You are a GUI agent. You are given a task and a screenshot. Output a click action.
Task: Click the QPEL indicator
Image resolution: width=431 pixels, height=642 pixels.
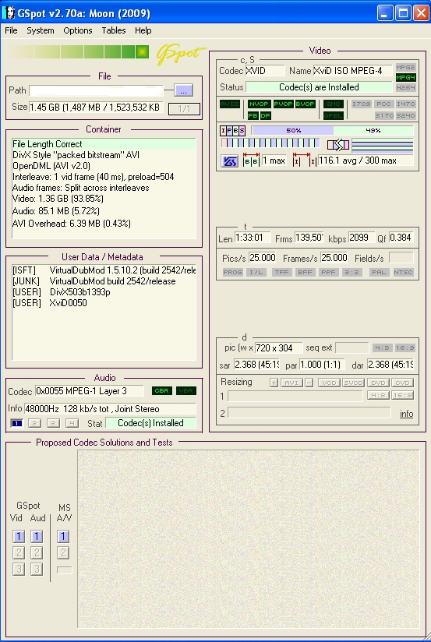[x=333, y=115]
